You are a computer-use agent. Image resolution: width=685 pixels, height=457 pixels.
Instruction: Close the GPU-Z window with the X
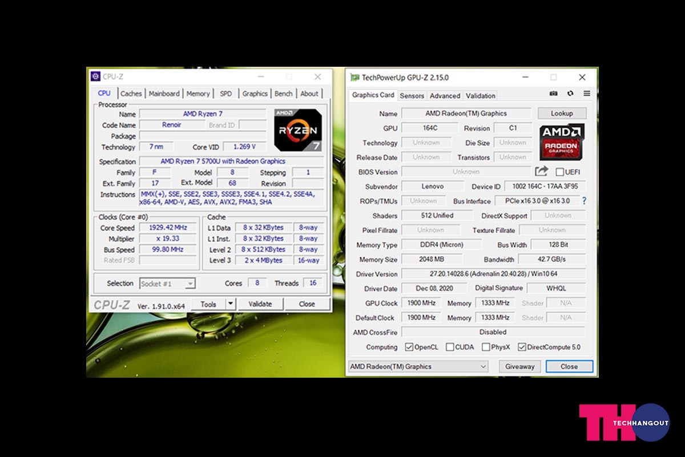click(582, 77)
